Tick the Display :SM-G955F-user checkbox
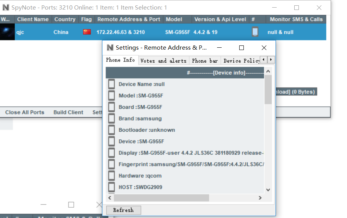 [112, 153]
